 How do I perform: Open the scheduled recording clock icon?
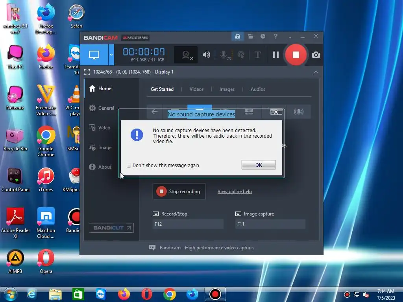(263, 37)
